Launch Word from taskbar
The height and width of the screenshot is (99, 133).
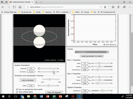click(x=41, y=97)
